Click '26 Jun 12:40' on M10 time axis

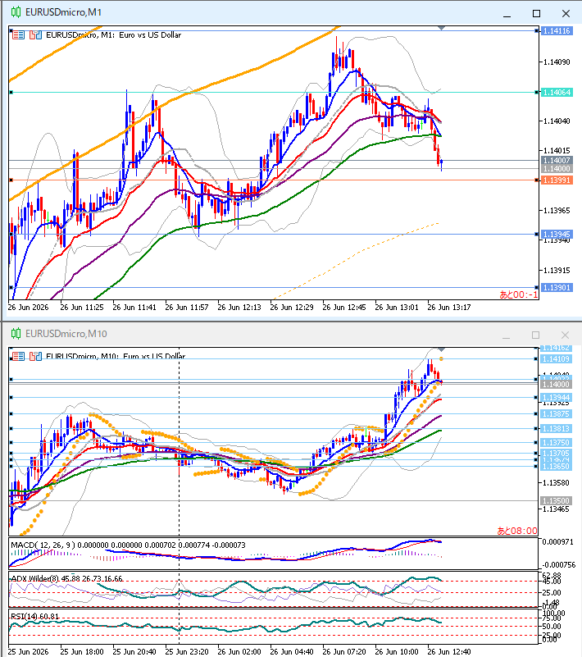449,652
